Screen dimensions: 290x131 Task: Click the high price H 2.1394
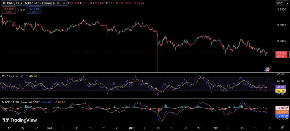(86, 3)
